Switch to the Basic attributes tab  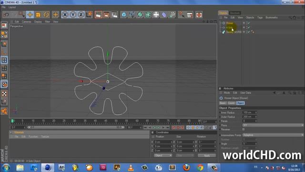[x=223, y=103]
